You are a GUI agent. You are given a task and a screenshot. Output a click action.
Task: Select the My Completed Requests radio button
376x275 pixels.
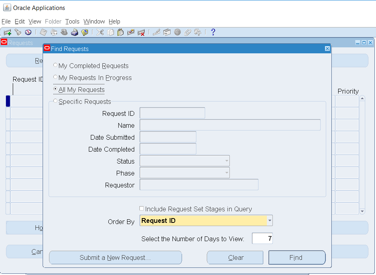pos(55,65)
